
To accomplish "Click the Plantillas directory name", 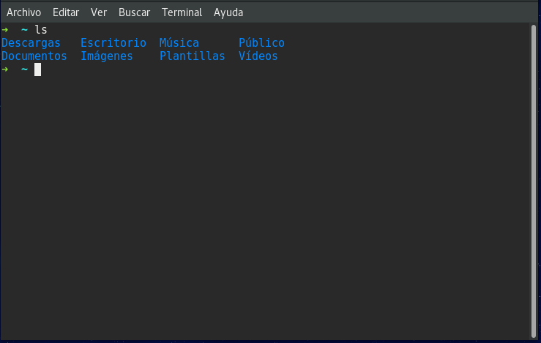I will click(193, 56).
